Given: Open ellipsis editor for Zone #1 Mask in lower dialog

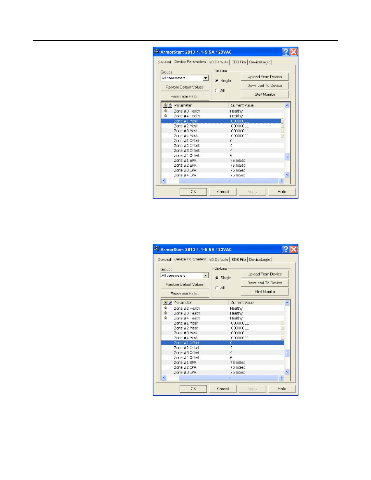Looking at the screenshot, I should (283, 323).
